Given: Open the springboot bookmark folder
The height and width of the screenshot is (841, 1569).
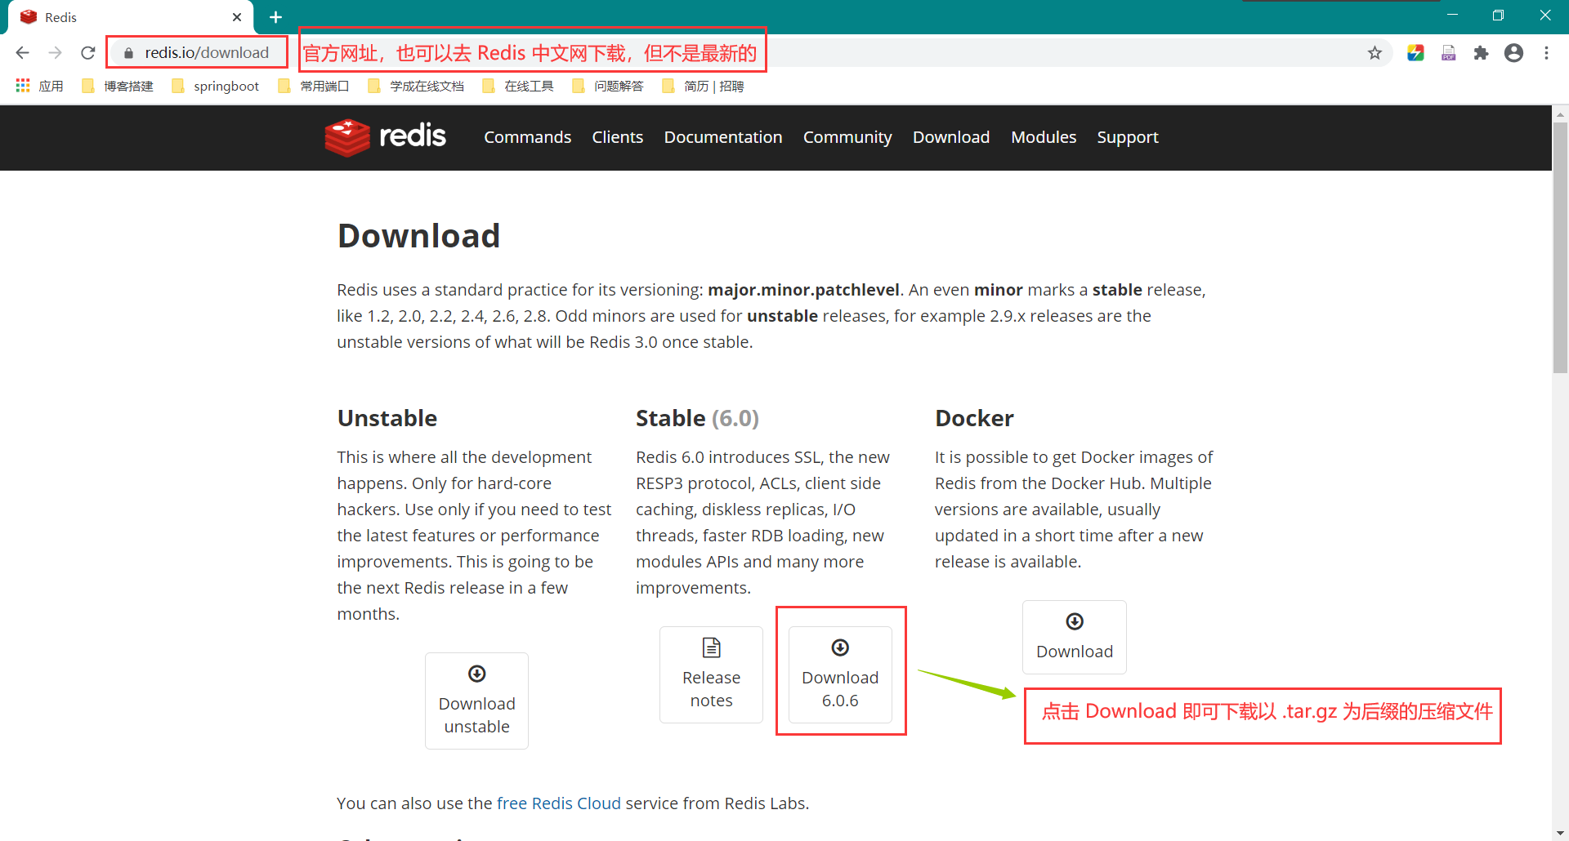Looking at the screenshot, I should point(216,86).
